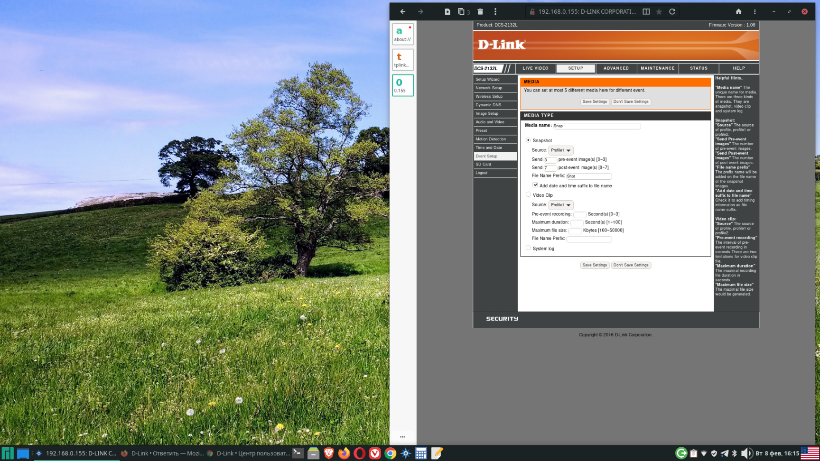The image size is (820, 461).
Task: Go back in browser history
Action: (x=403, y=12)
